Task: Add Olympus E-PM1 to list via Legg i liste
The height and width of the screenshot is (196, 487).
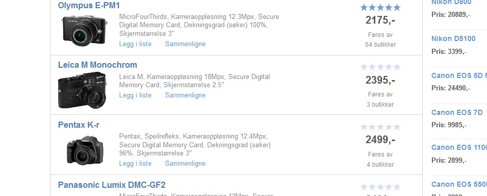Action: point(135,44)
